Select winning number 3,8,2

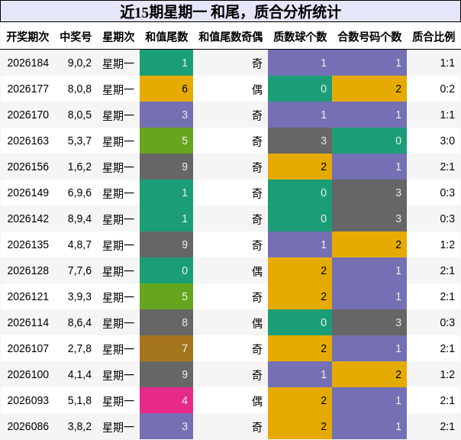click(x=79, y=426)
